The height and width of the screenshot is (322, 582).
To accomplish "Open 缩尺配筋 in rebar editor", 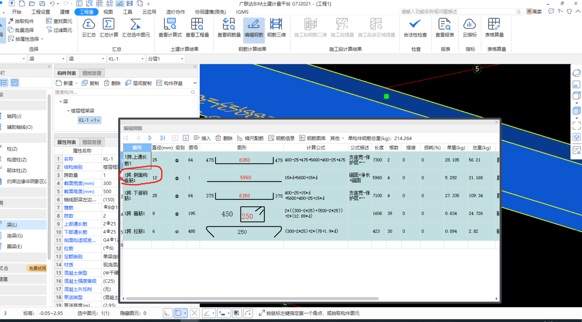I will (250, 138).
